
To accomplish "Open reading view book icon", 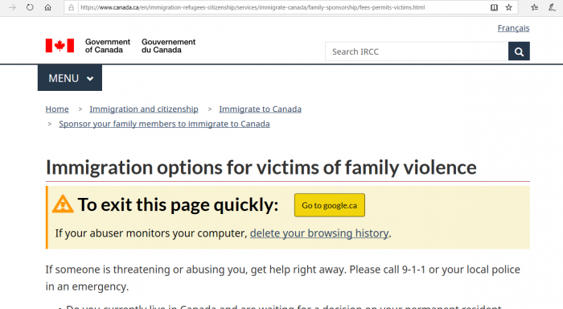I will (494, 7).
